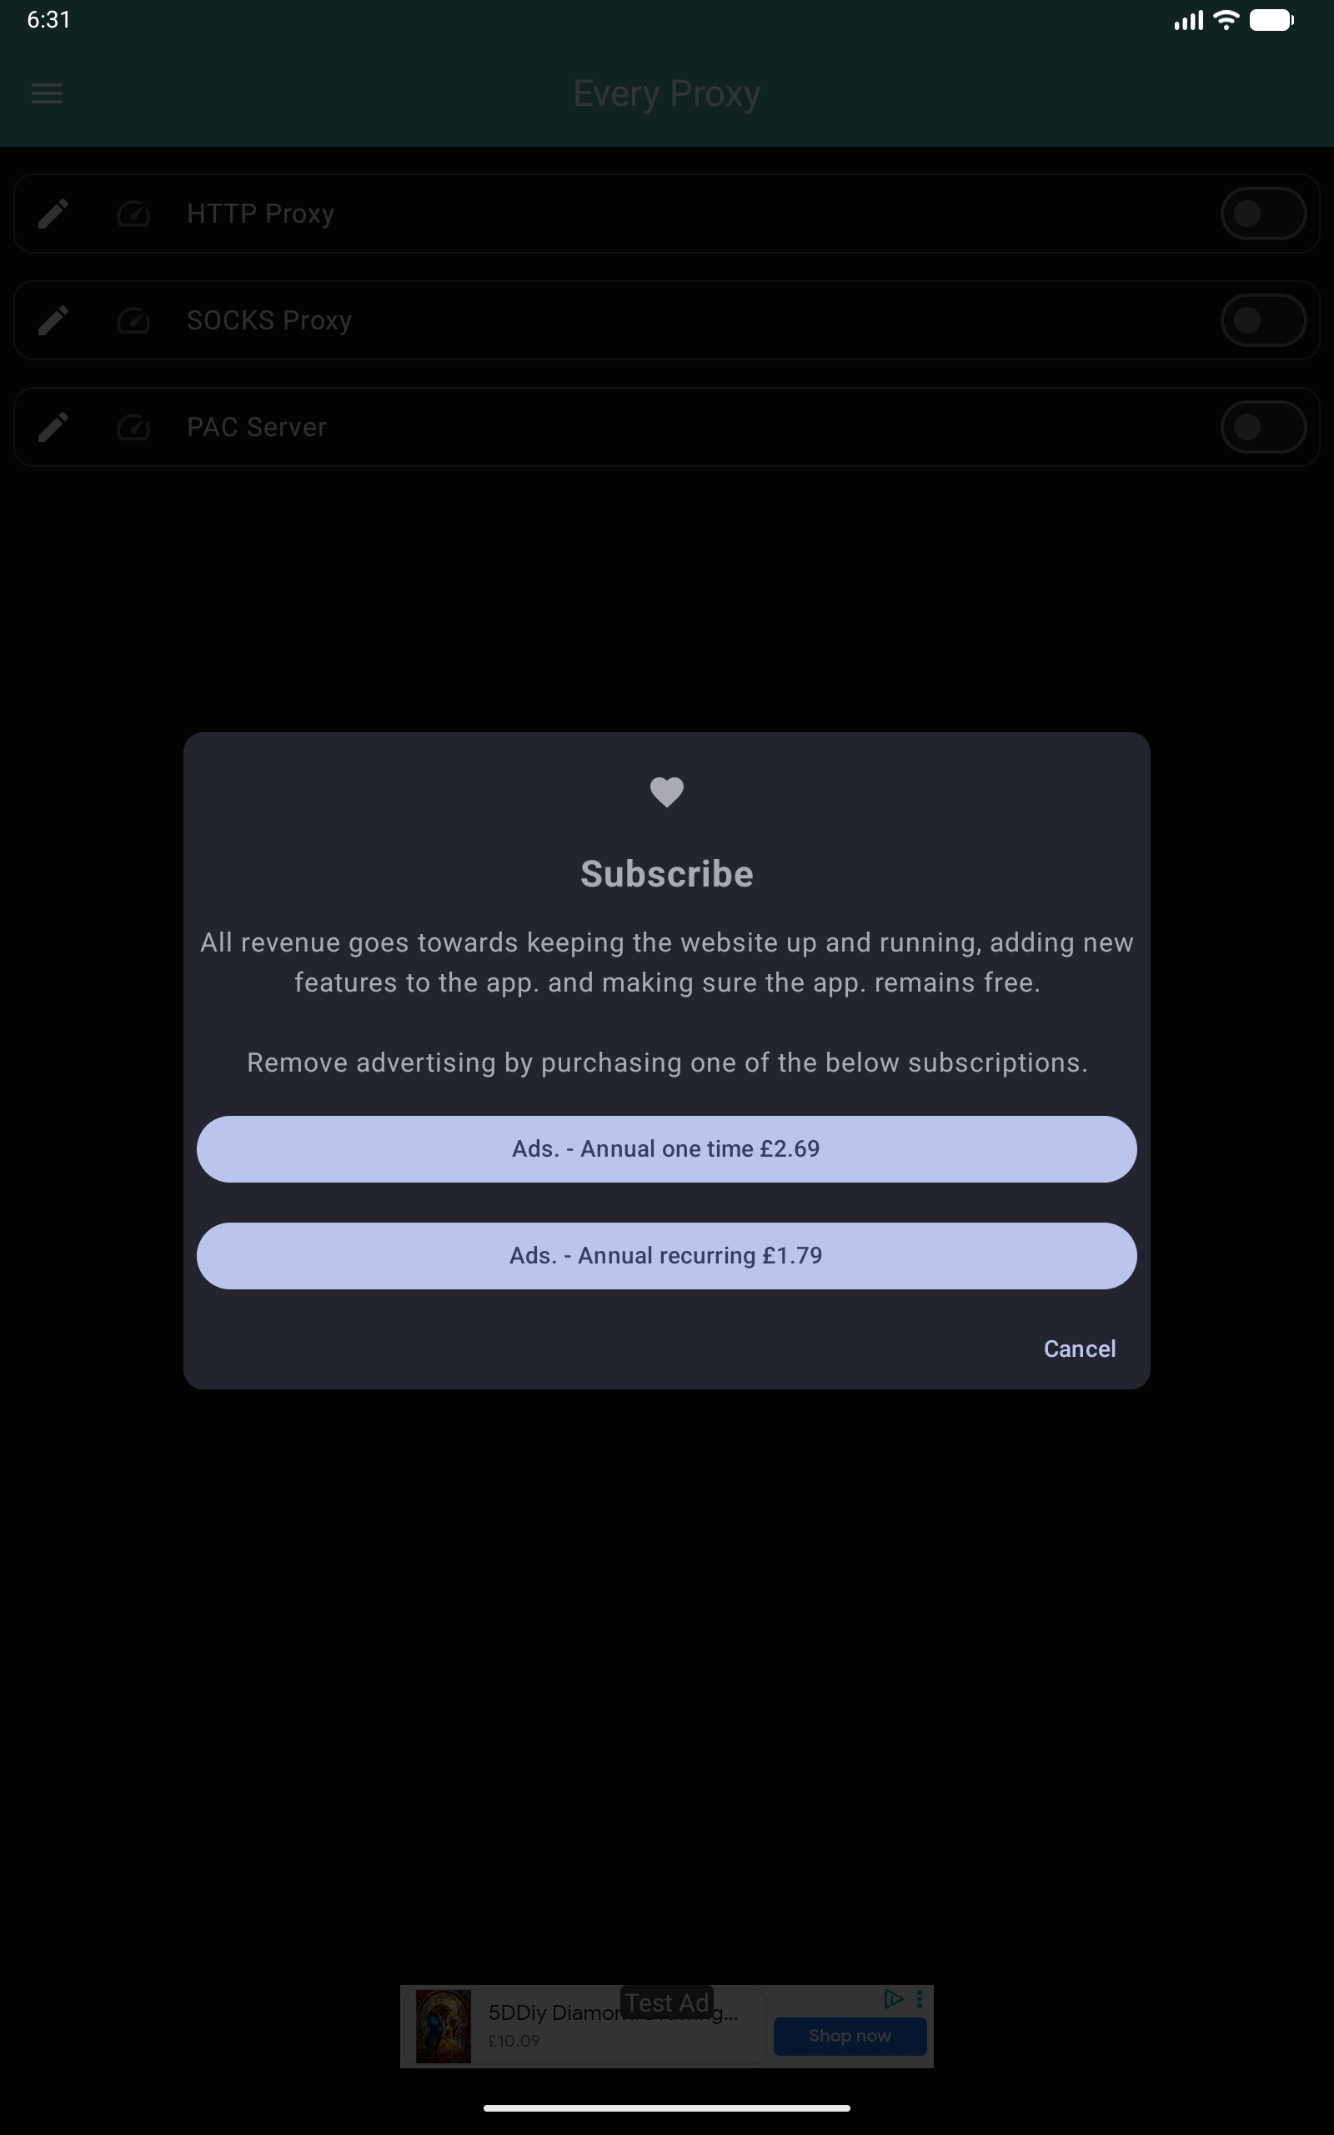Open HTTP Proxy speed gauge icon

[x=133, y=213]
